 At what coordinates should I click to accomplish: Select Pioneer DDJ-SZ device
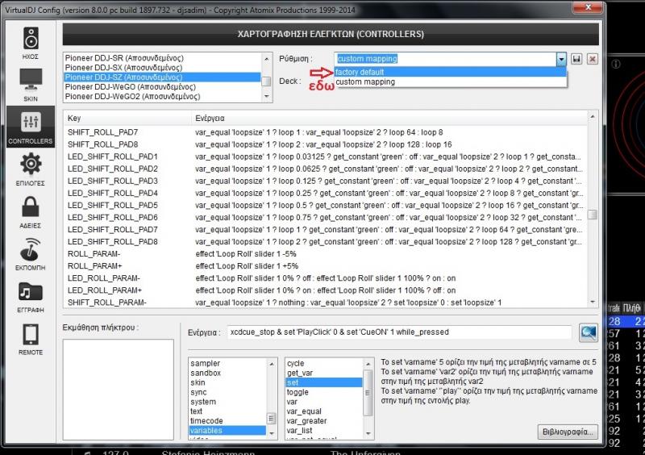163,77
